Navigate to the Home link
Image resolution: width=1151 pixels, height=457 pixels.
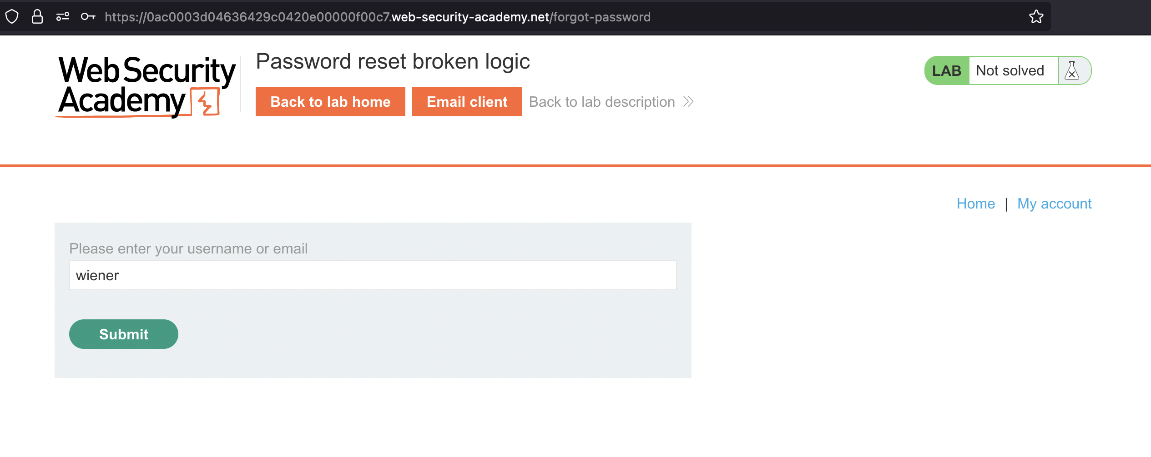pos(975,204)
